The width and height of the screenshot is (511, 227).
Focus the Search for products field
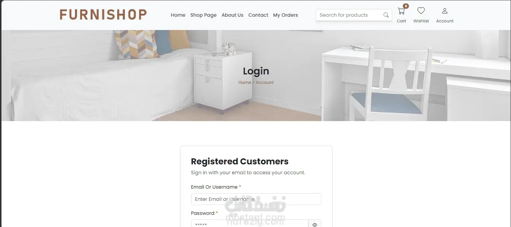click(x=348, y=15)
